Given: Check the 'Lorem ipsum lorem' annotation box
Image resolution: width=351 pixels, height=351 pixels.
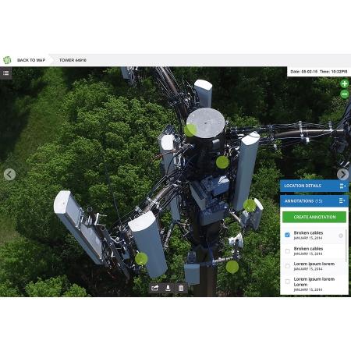Looking at the screenshot, I should point(287,266).
